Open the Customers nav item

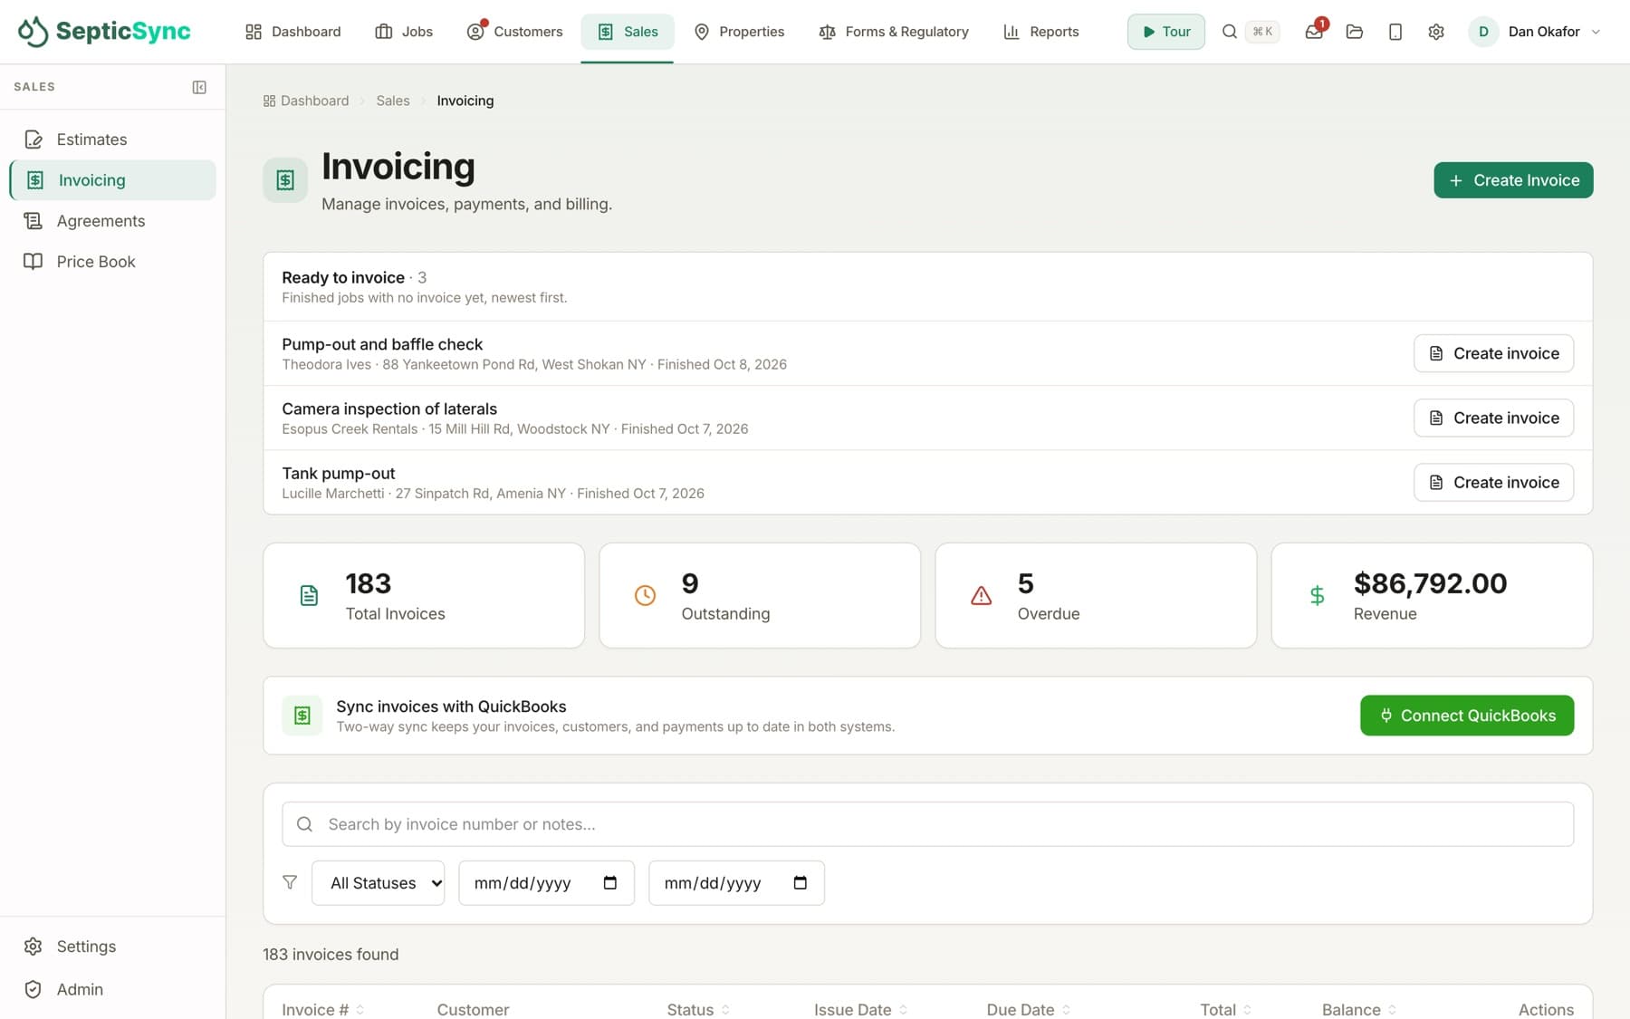(514, 32)
